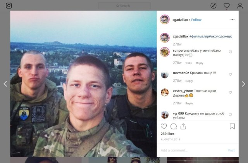This screenshot has height=163, width=248.
Task: Open the Explore compass icon
Action: pyautogui.click(x=214, y=6)
